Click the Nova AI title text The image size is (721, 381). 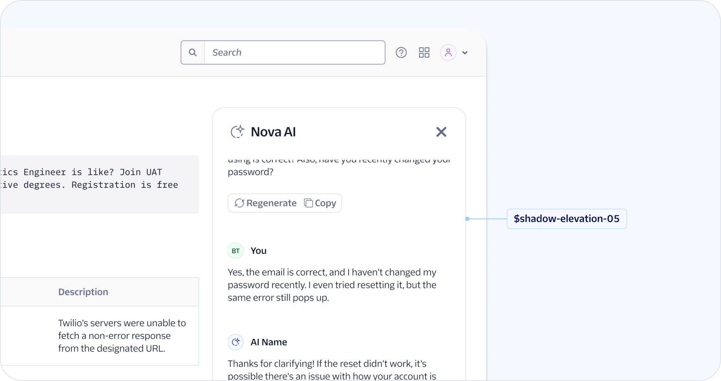(273, 132)
